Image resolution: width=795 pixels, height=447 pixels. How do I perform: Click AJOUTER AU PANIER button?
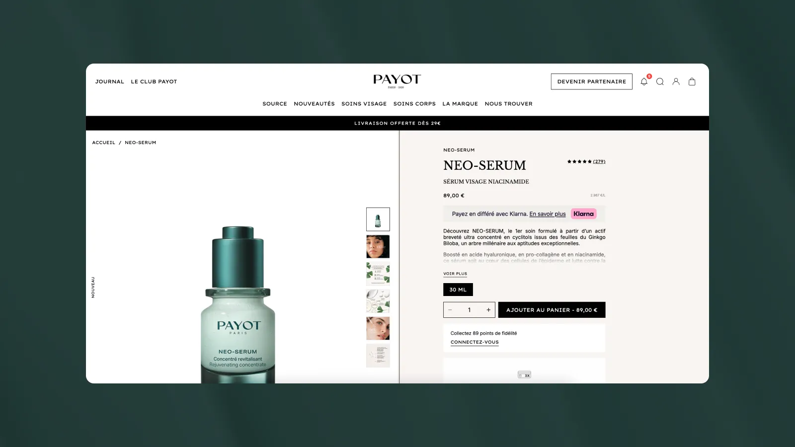coord(552,310)
